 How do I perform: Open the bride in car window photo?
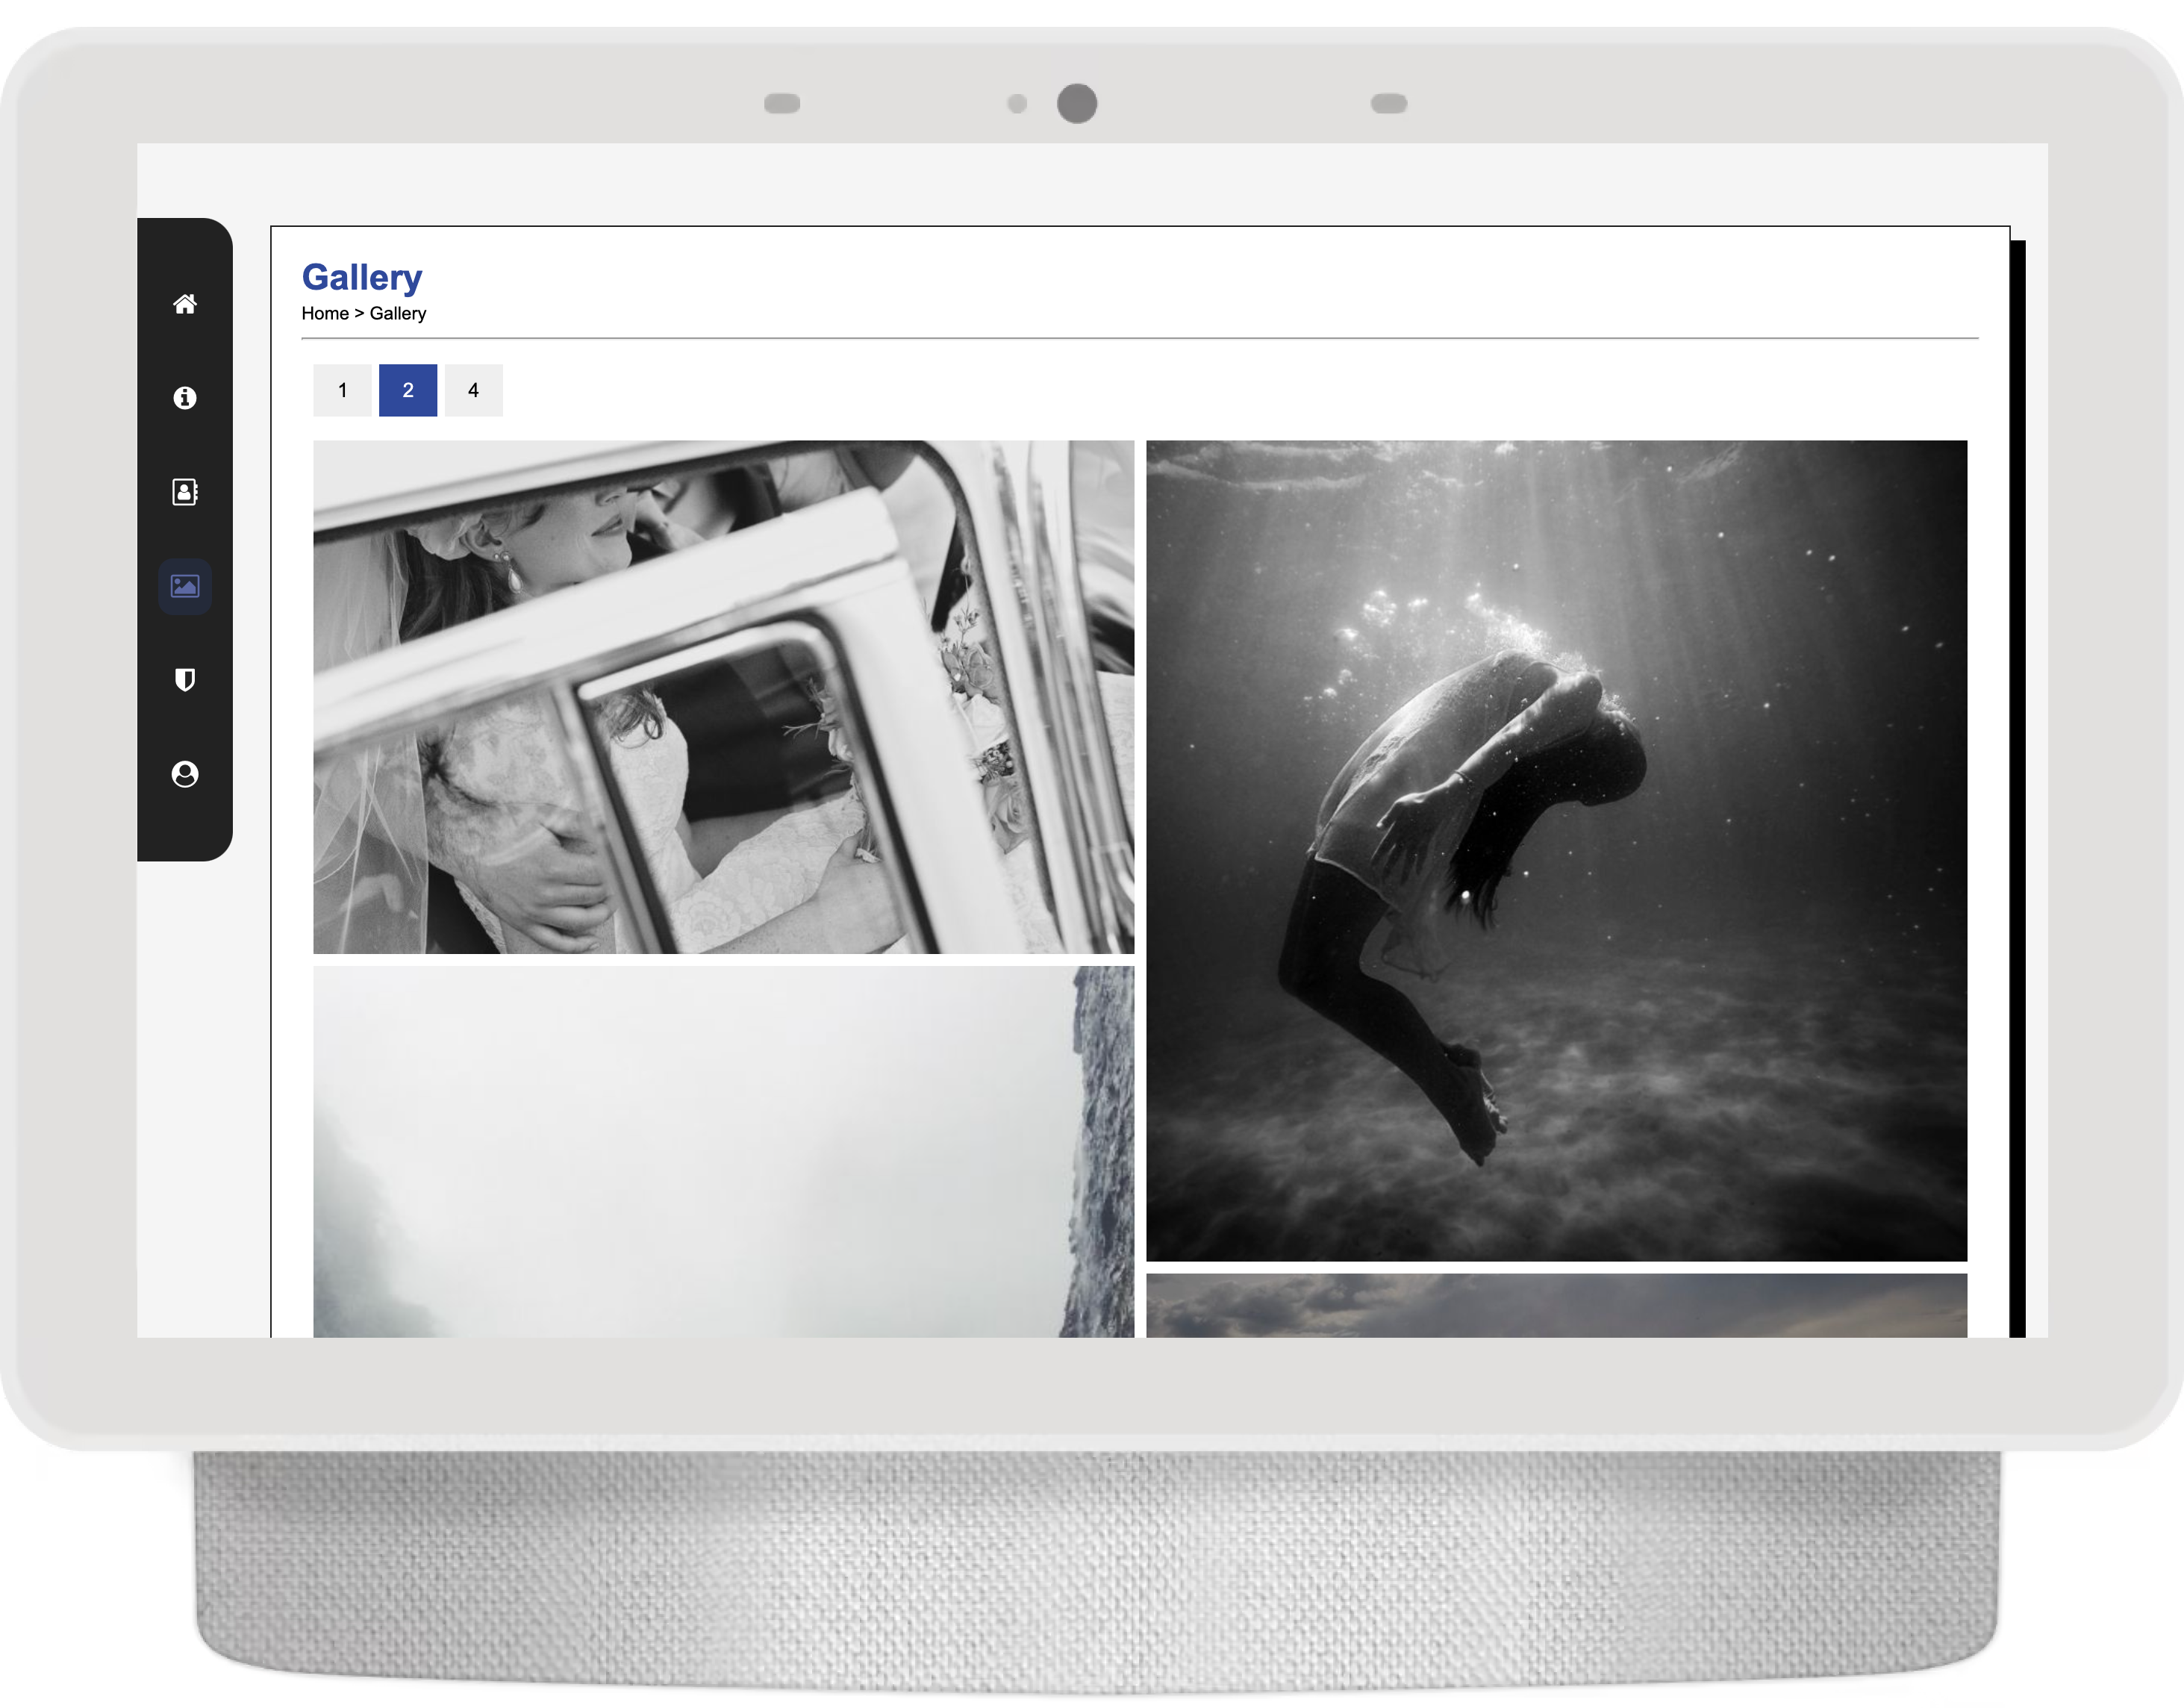723,697
